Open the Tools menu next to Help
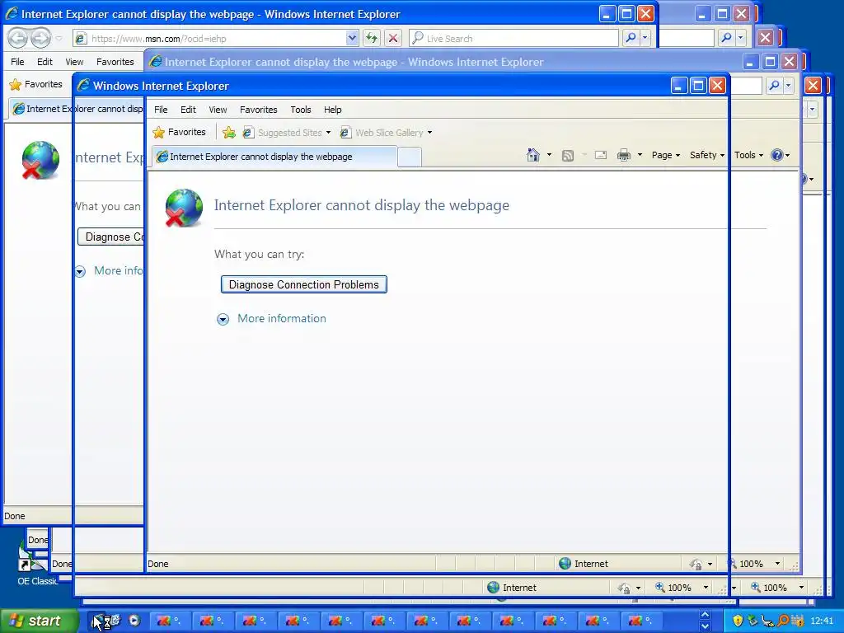 click(x=300, y=110)
